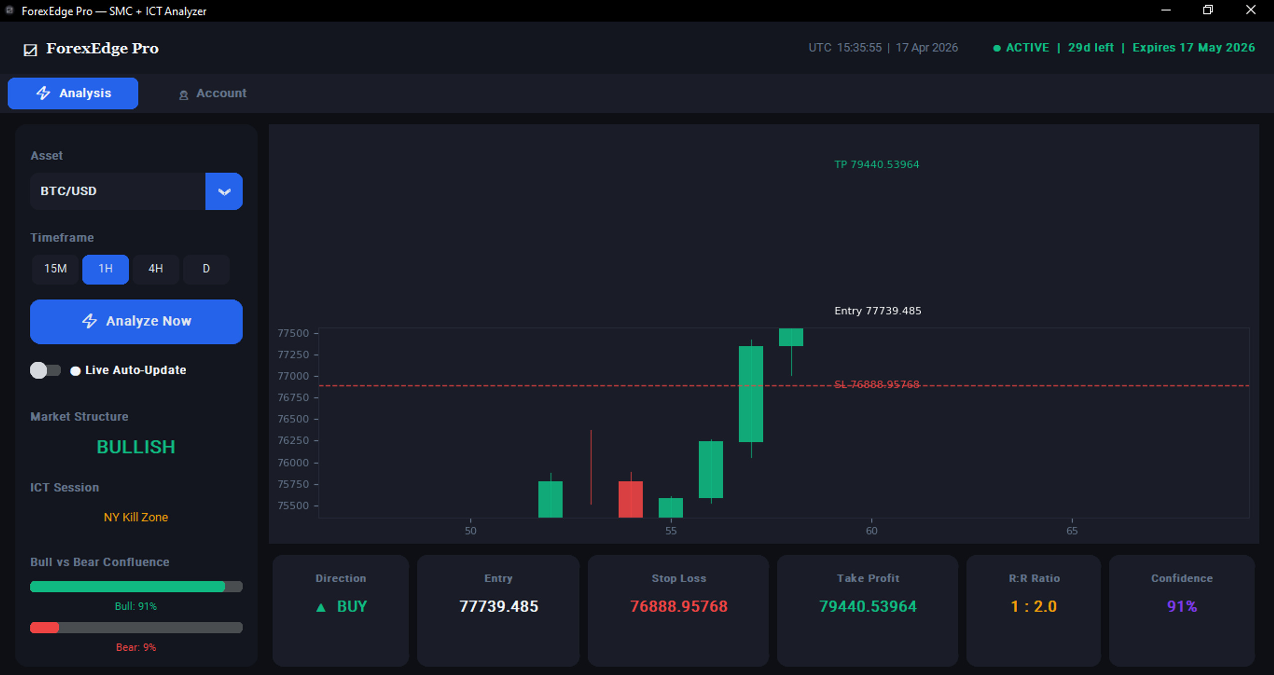Screen dimensions: 1274x675
Task: Click the 17 Apr 2026 date text
Action: point(927,48)
